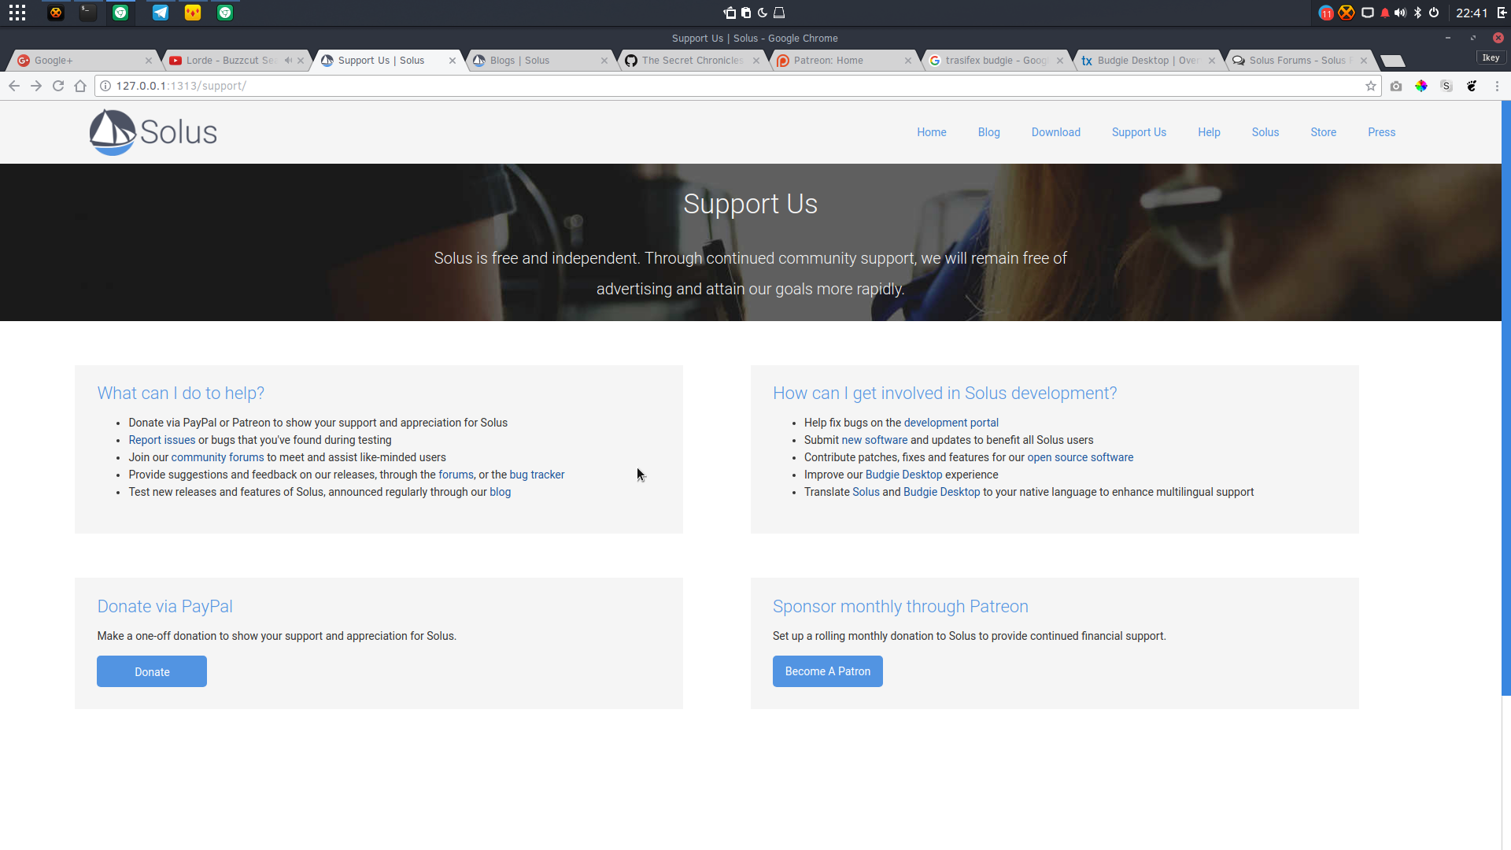Close the Google+ tab

[148, 61]
